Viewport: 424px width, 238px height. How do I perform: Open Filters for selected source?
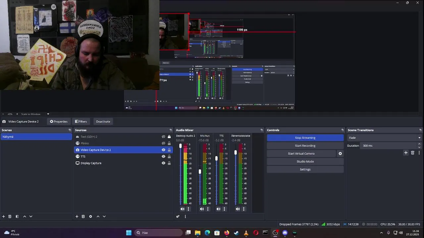(x=81, y=122)
